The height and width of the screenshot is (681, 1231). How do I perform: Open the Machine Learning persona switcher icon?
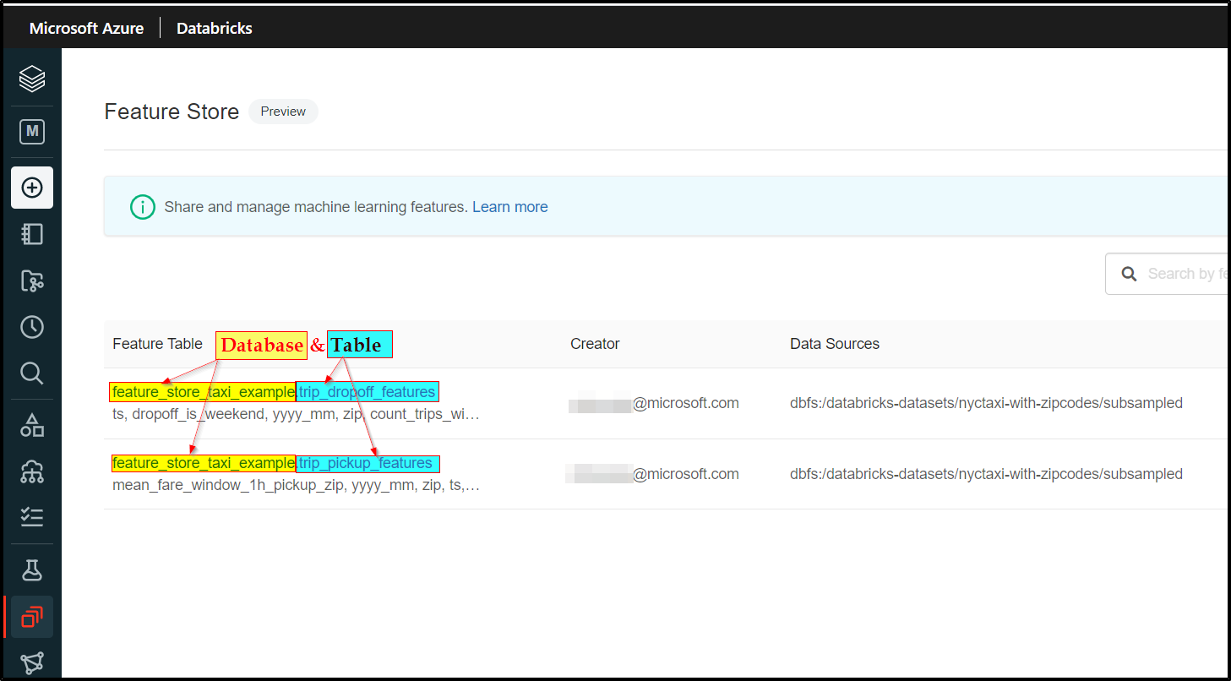[x=32, y=132]
